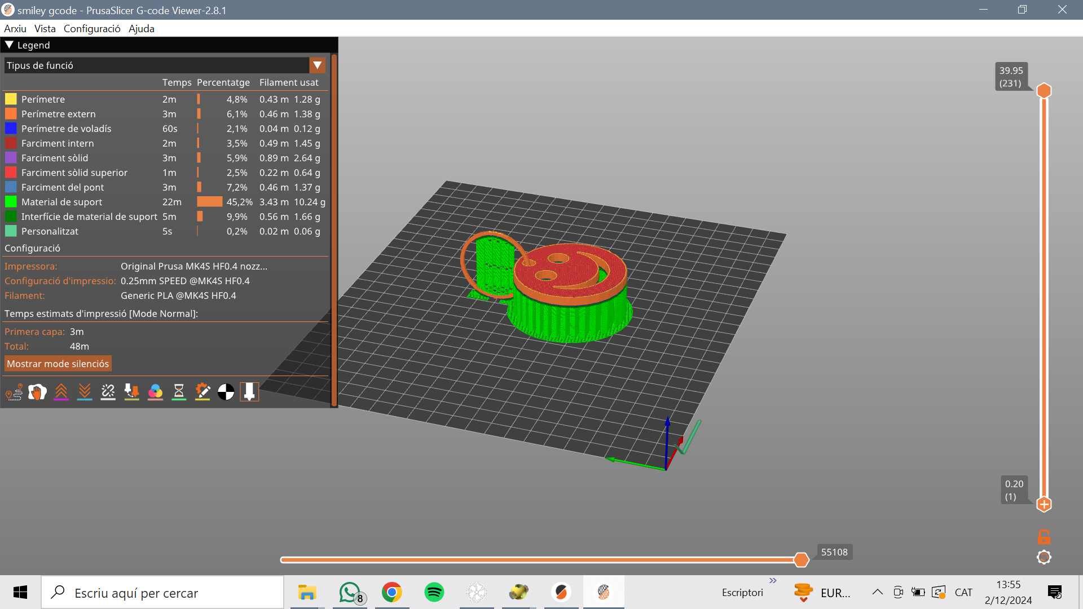Open the Arxiu menu
Viewport: 1083px width, 609px height.
pyautogui.click(x=15, y=29)
